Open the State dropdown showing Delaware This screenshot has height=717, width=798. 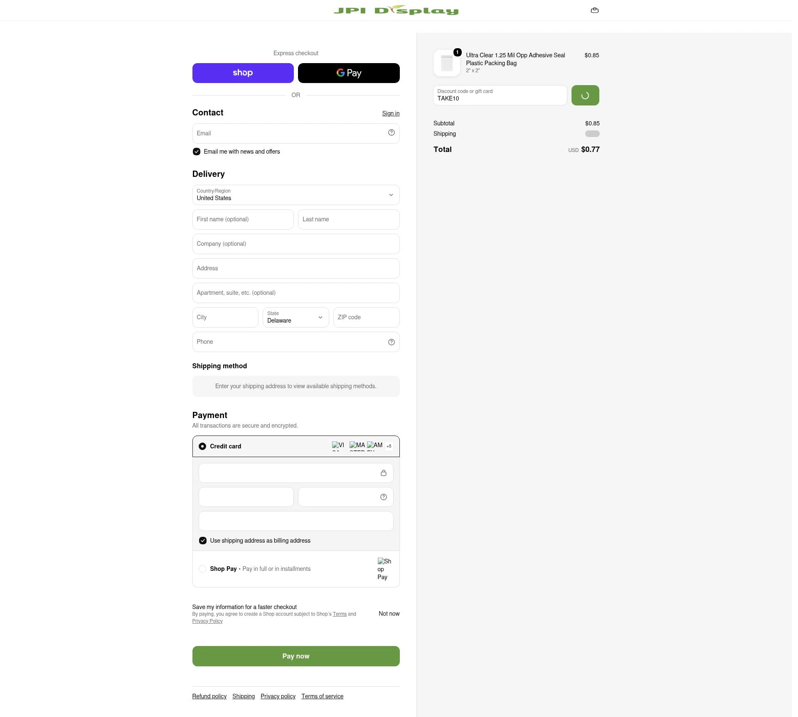[x=296, y=318]
